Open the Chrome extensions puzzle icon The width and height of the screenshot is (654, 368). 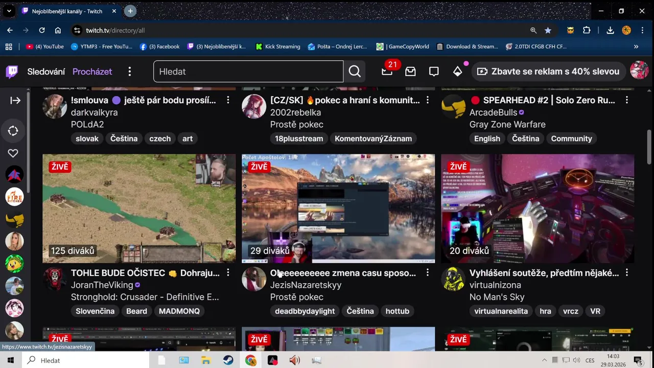pos(587,30)
